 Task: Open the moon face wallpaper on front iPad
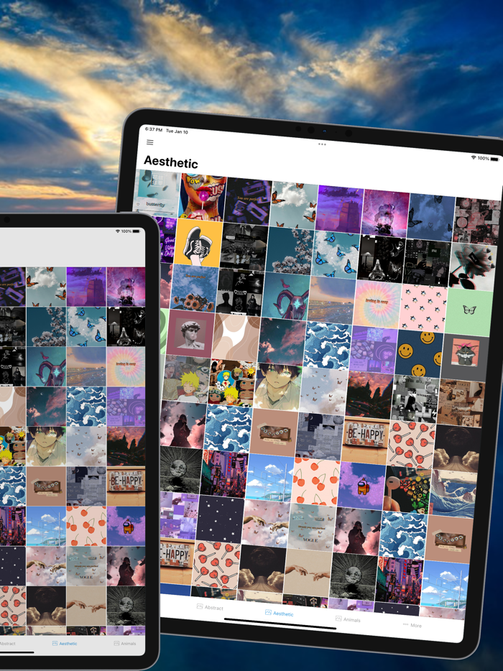(126, 606)
